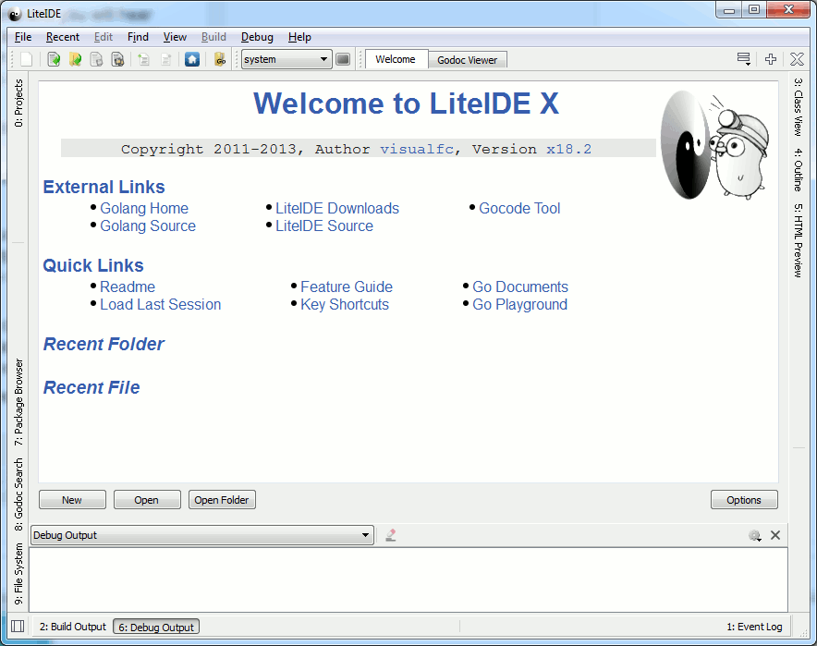Click the plus icon in tab bar
Viewport: 817px width, 646px height.
click(771, 59)
